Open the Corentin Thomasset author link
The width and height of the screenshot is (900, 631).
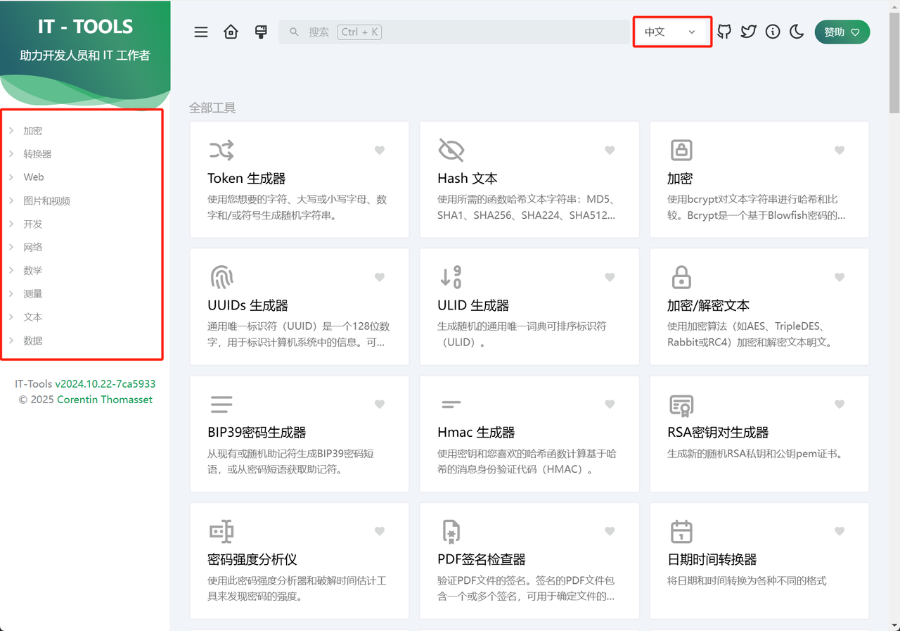point(105,400)
